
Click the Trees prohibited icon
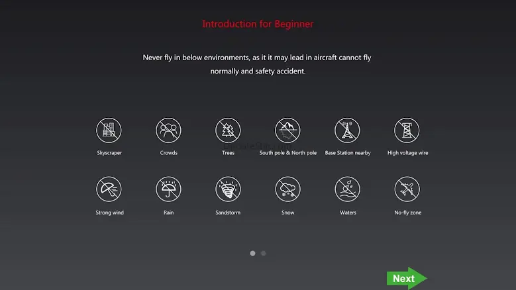coord(228,130)
